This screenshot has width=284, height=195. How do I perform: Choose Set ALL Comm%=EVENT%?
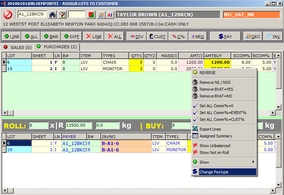tap(224, 113)
